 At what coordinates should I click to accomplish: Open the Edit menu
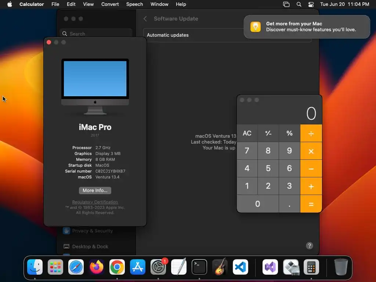pyautogui.click(x=71, y=4)
